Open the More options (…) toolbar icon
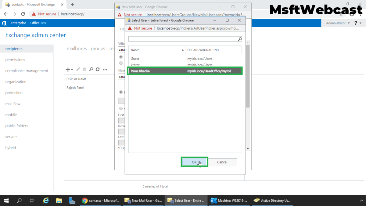Viewport: 366px width, 206px height. coord(105,69)
